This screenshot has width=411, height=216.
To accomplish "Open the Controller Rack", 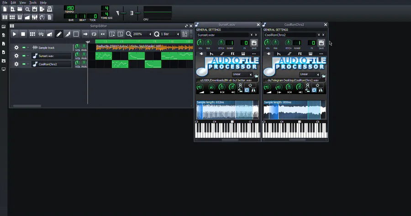I will click(42, 17).
